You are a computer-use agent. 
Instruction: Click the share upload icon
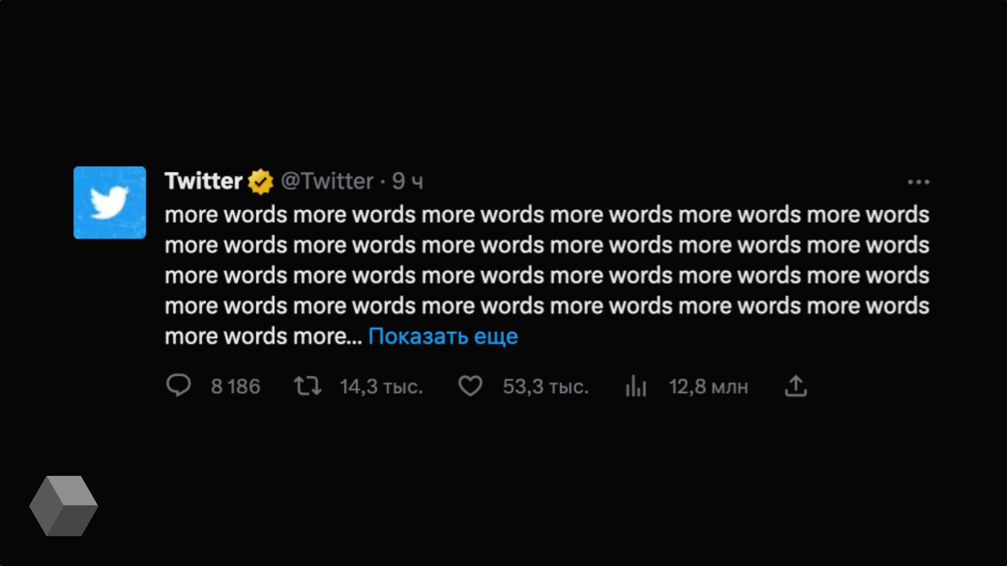[x=796, y=386]
